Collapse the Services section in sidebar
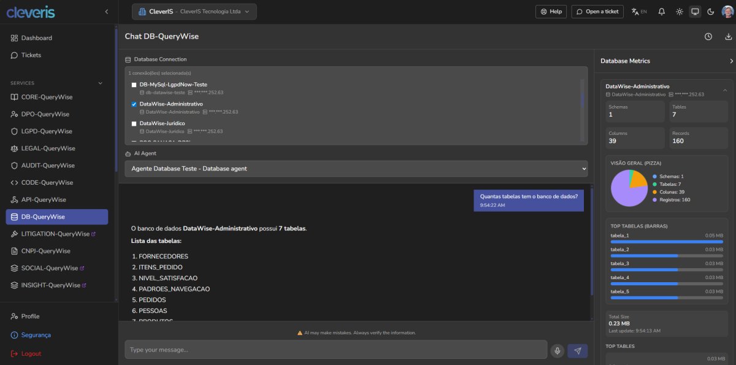The width and height of the screenshot is (736, 365). 101,83
